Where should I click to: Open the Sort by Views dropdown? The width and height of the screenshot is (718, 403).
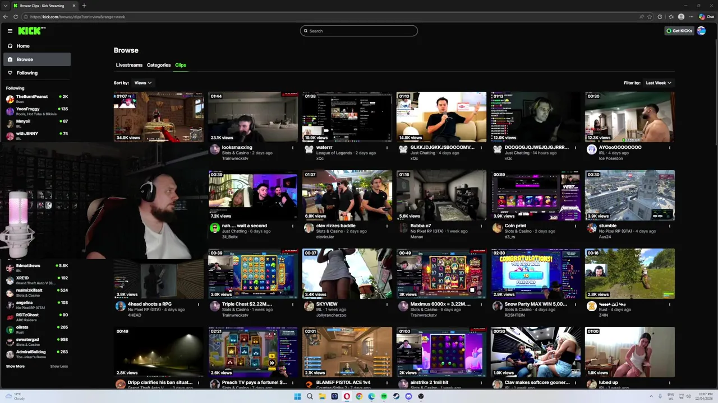click(x=142, y=83)
